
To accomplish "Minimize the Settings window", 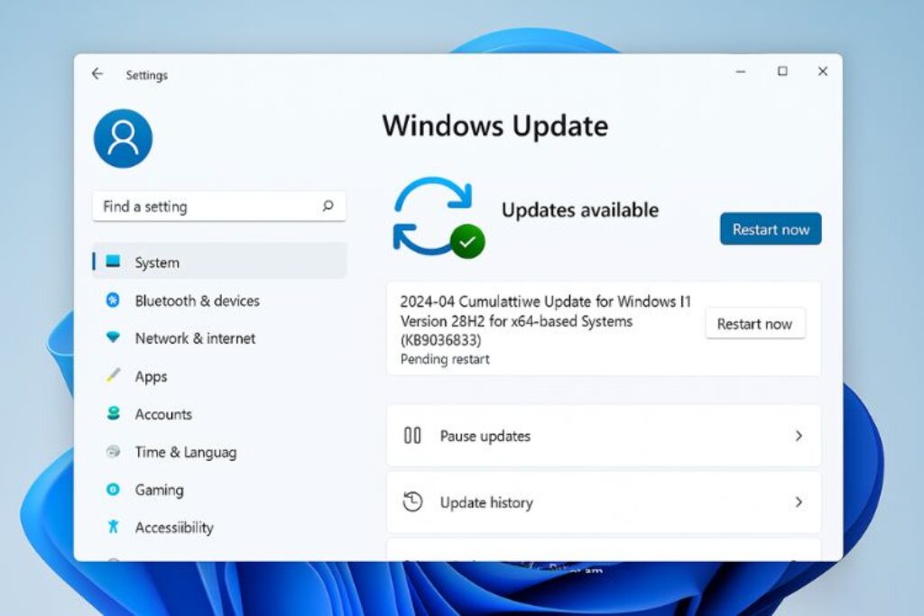I will [741, 71].
